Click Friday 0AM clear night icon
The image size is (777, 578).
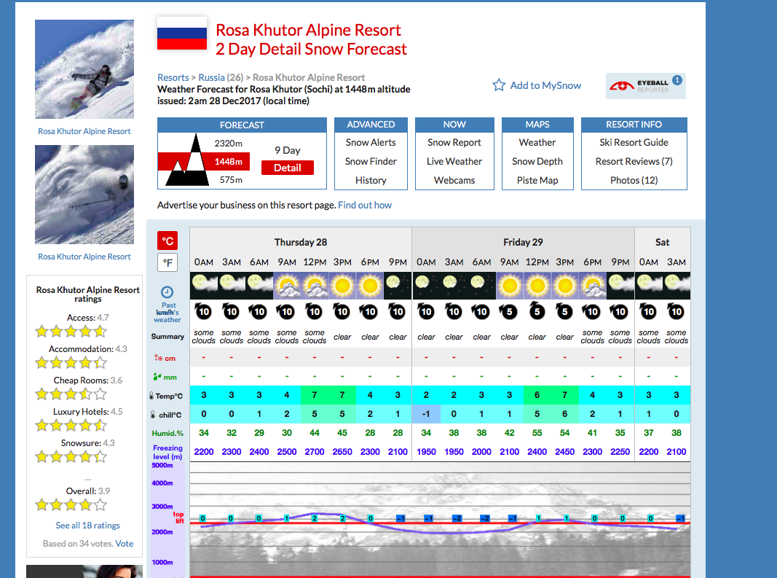pyautogui.click(x=426, y=285)
